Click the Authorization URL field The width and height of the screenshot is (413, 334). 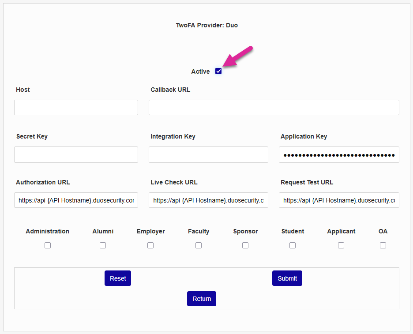(x=76, y=200)
